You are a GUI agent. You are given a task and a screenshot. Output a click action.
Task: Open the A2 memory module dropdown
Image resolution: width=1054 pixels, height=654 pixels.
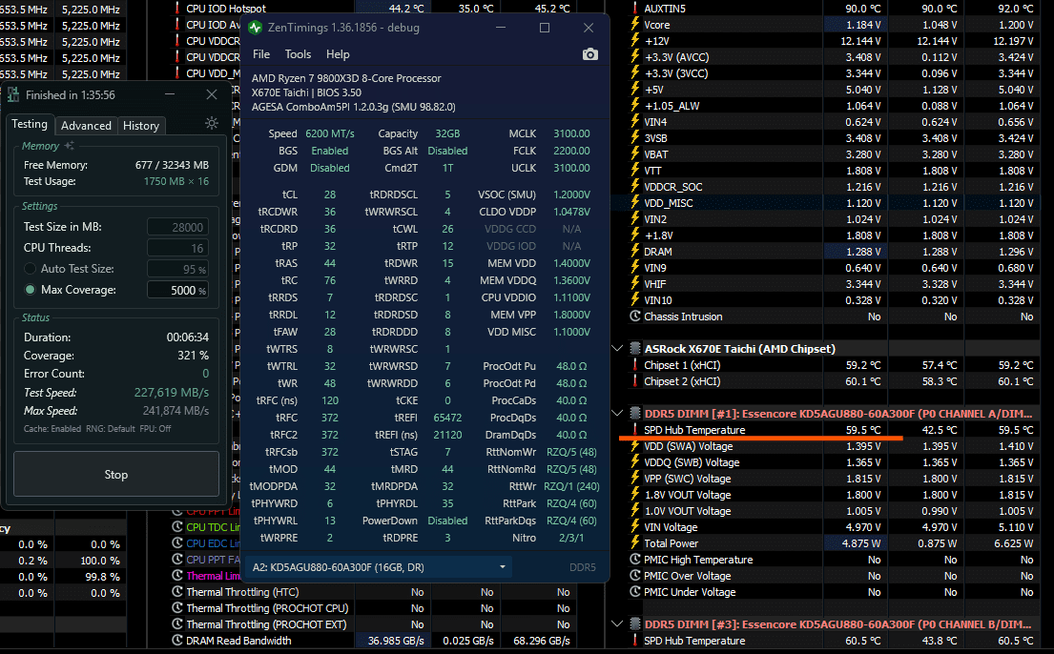click(x=379, y=567)
